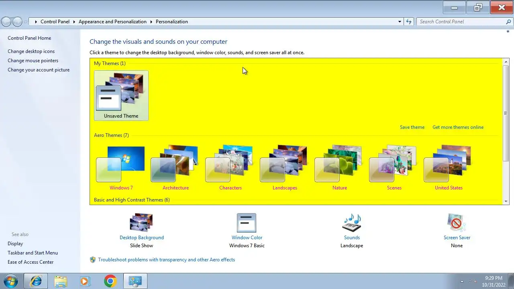This screenshot has width=514, height=289.
Task: Click Personalization breadcrumb item
Action: (x=172, y=22)
